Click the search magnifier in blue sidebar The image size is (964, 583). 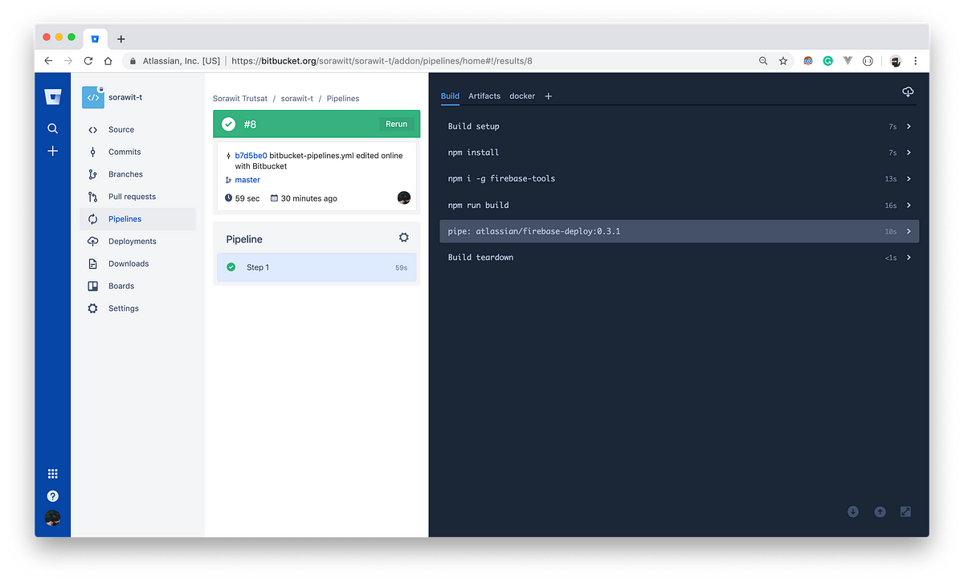52,128
